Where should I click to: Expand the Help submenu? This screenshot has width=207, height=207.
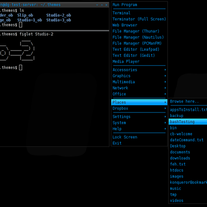pos(139,129)
